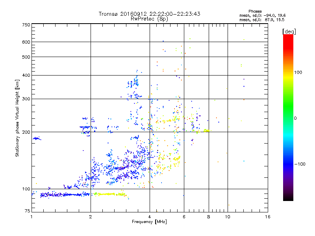The image size is (315, 236).
Task: Click the x-axis tick label "6"
Action: point(184,217)
